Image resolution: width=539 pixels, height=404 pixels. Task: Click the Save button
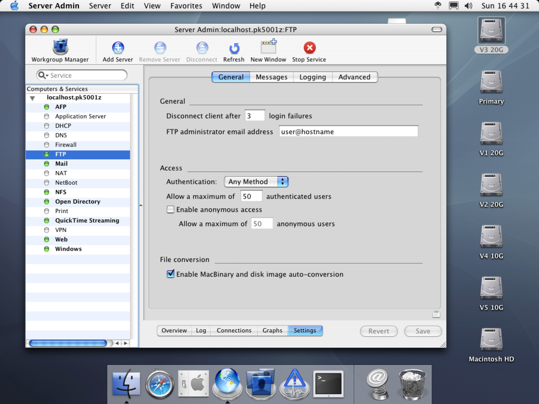[423, 331]
